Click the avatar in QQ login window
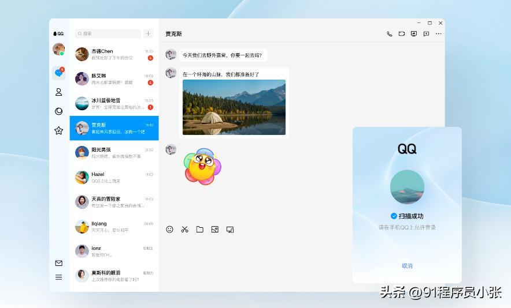This screenshot has width=511, height=308. point(407,187)
